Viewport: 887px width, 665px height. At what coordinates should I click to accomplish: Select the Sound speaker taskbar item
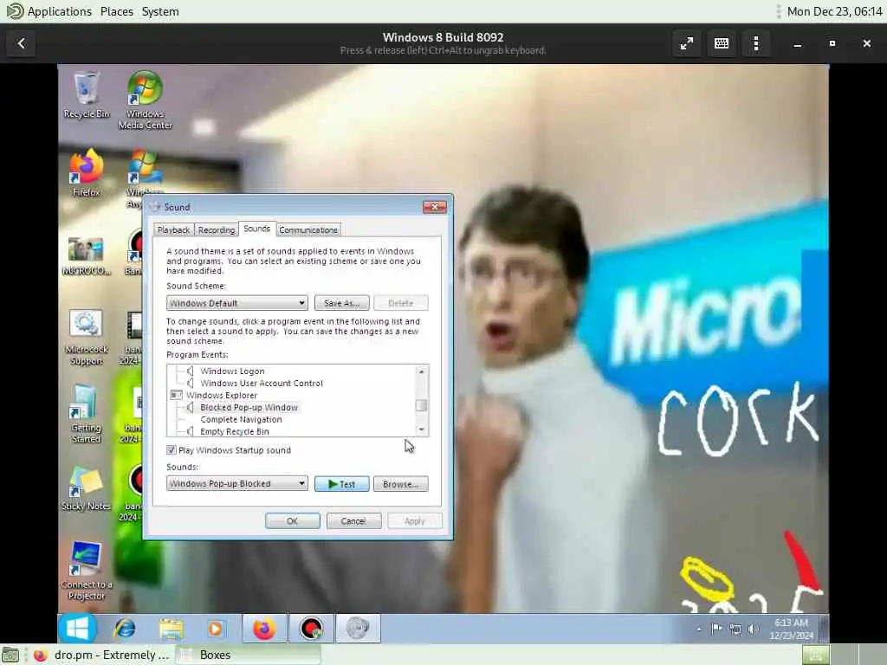(358, 629)
